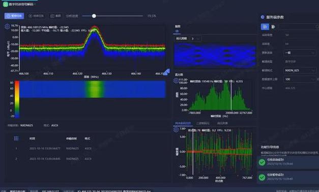
Task: Click the stop-task button with circle icon
Action: tap(36, 16)
